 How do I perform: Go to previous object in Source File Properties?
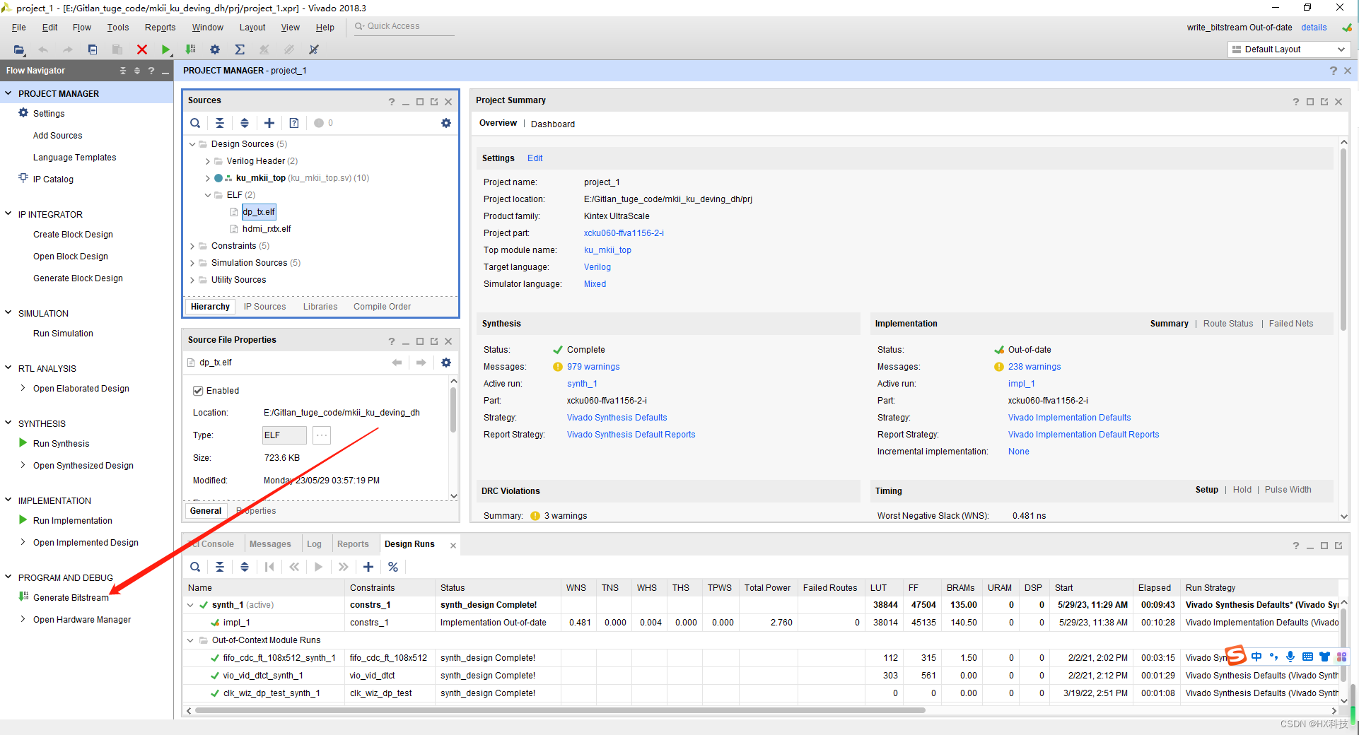(397, 363)
